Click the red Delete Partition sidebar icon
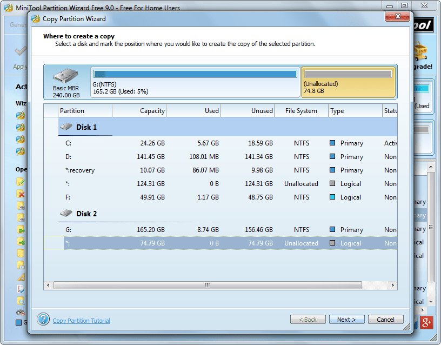 19,193
